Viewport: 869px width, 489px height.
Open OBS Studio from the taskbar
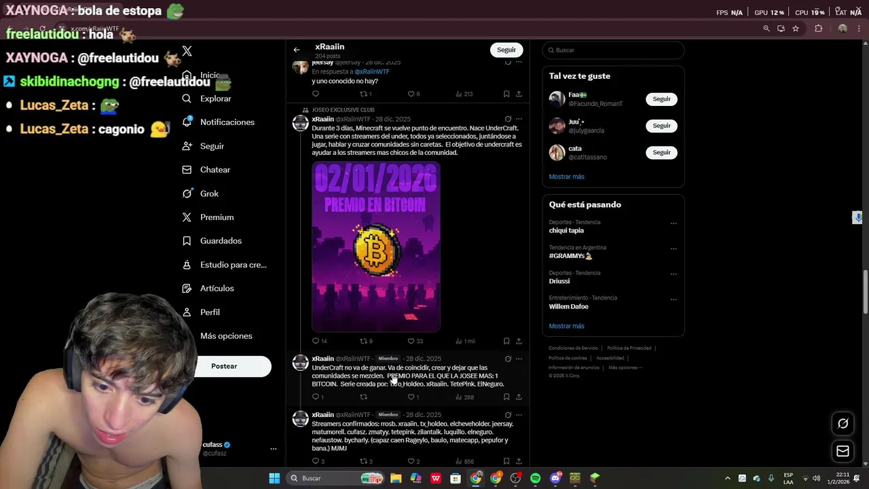(x=515, y=478)
